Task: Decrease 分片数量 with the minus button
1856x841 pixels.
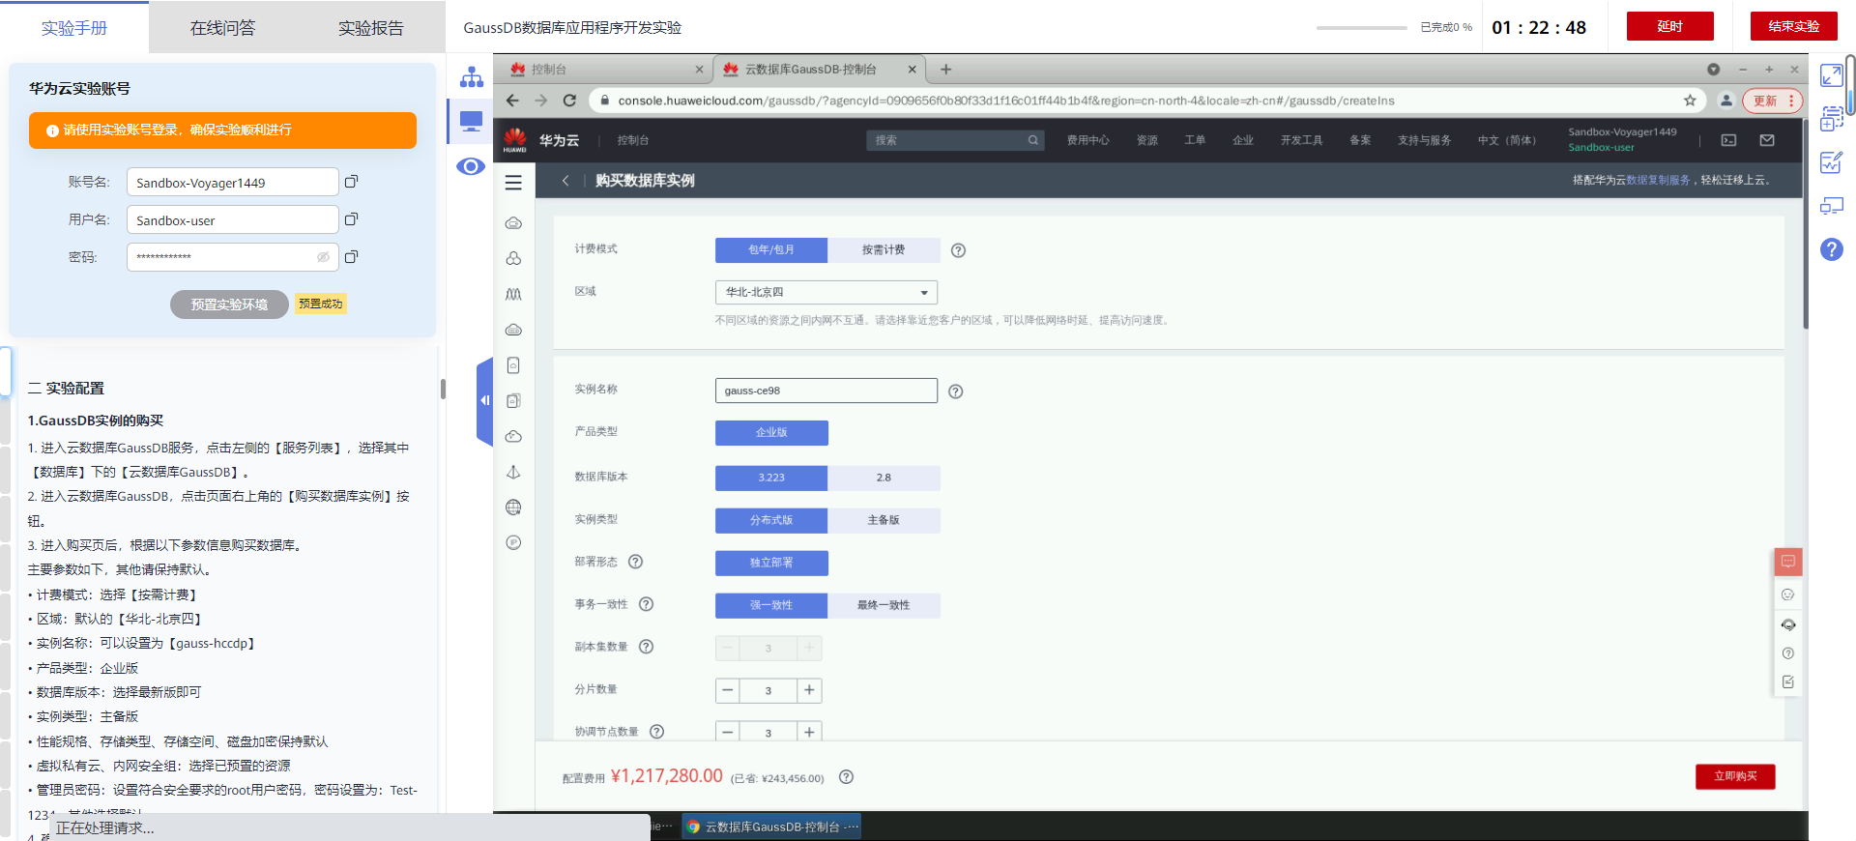Action: 728,690
